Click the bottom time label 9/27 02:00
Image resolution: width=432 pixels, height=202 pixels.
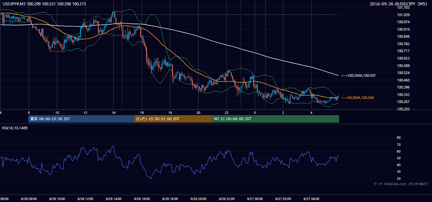pos(283,199)
